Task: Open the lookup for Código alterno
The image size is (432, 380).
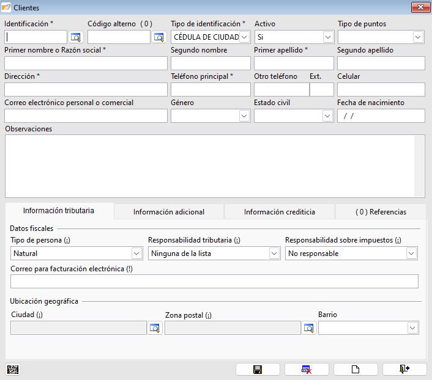Action: [159, 37]
